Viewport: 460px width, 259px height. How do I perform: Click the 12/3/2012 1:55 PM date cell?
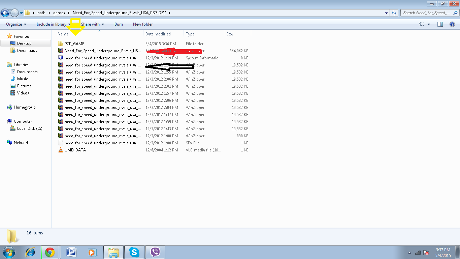coord(162,72)
